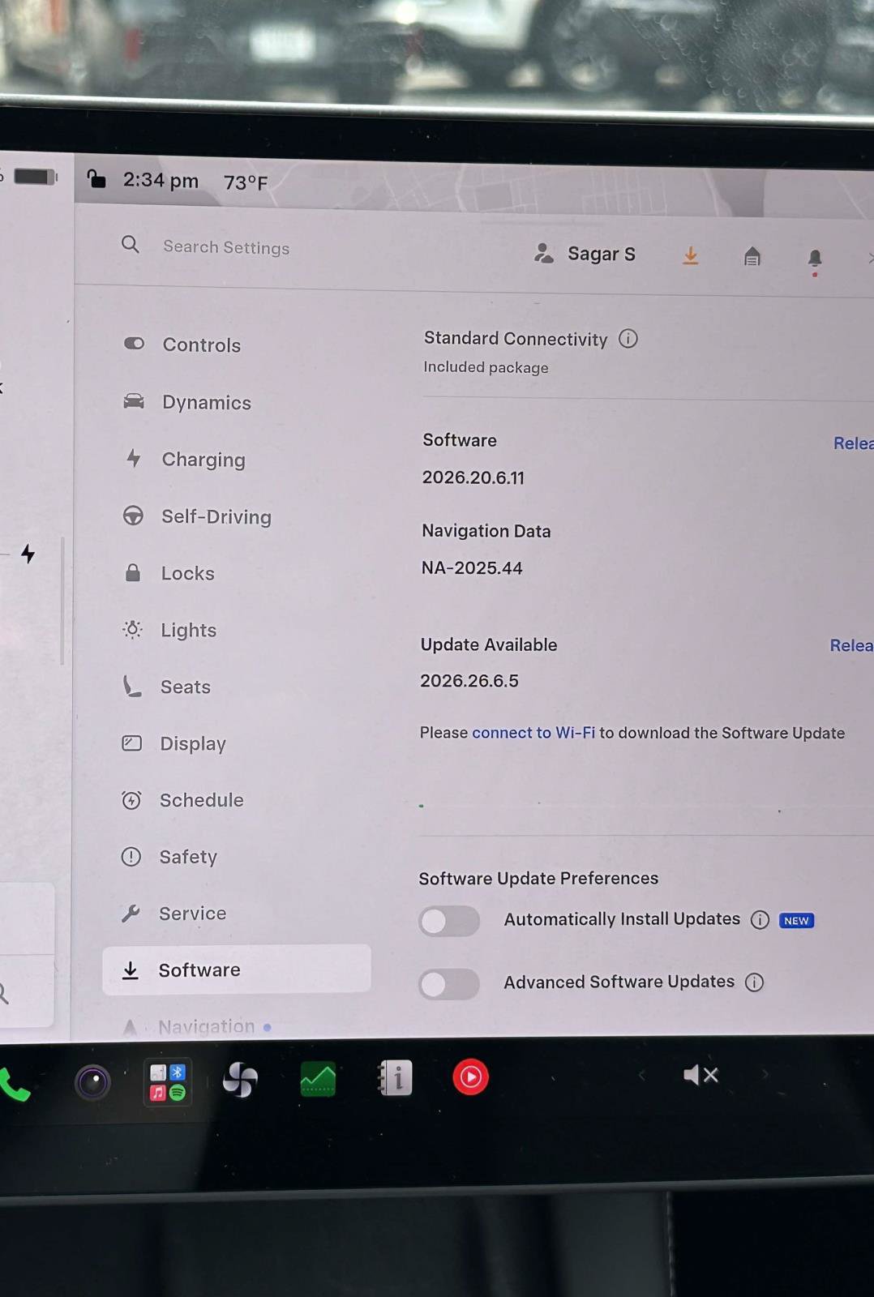
Task: Open the garage HomeLink icon
Action: pyautogui.click(x=752, y=257)
